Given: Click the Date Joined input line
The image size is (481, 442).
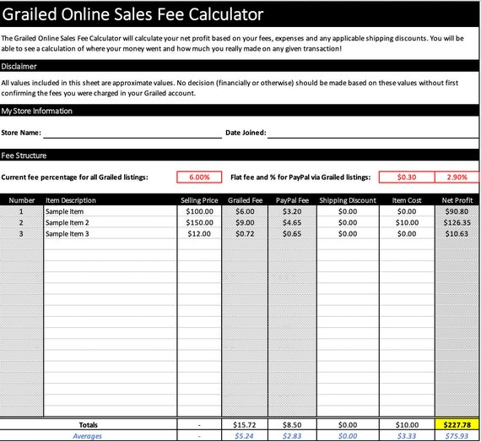Looking at the screenshot, I should point(373,133).
